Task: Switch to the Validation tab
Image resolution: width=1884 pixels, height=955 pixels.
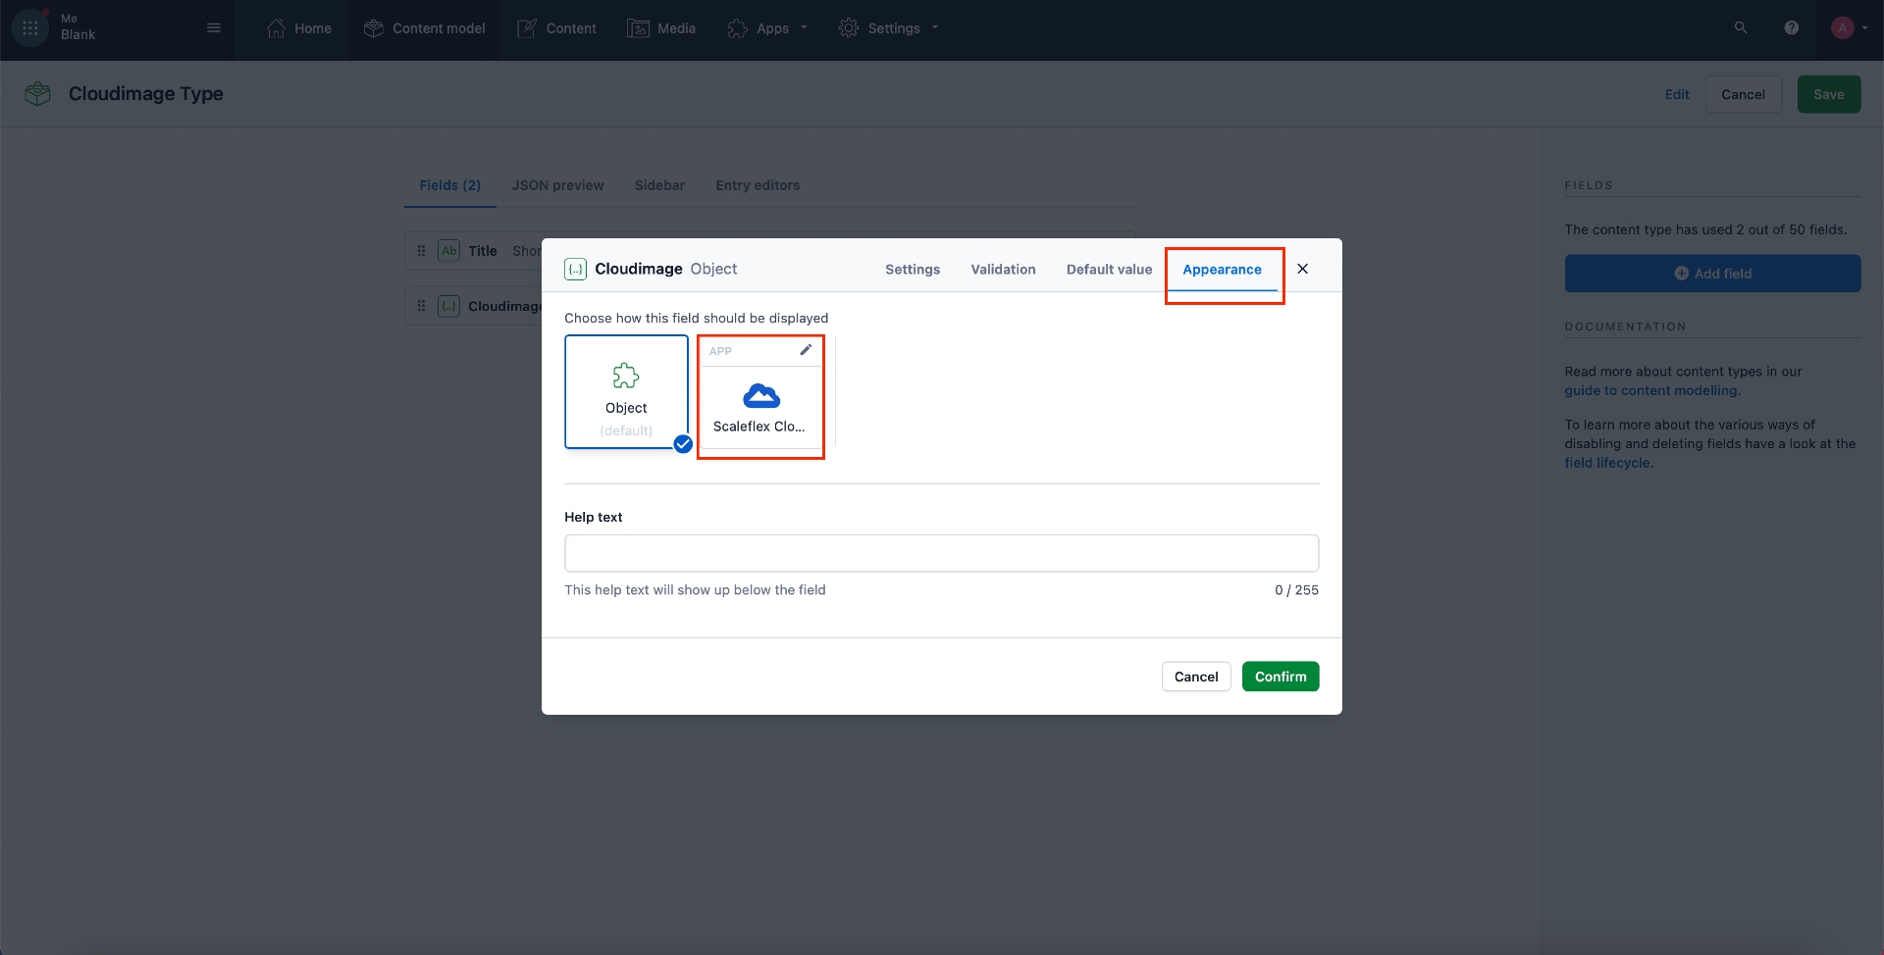Action: (1003, 270)
